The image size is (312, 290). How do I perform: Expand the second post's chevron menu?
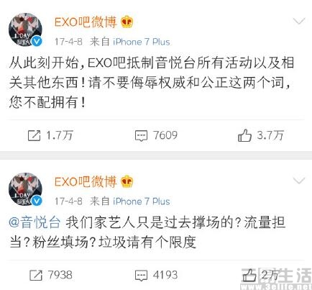click(299, 181)
